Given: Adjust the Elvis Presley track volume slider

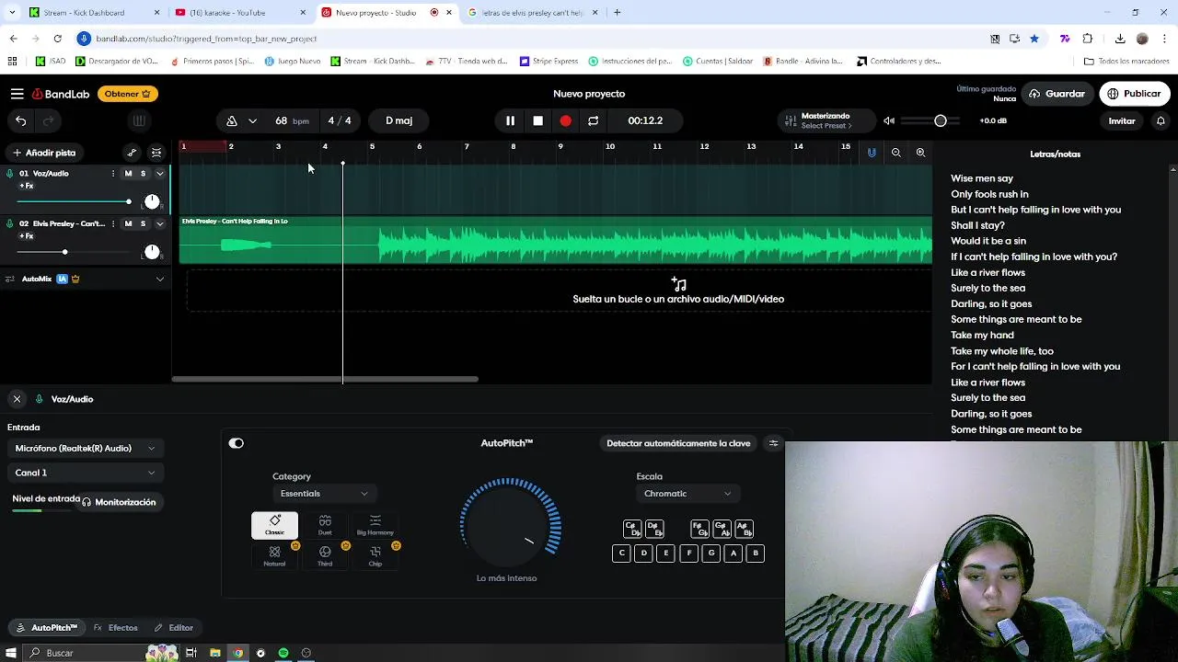Looking at the screenshot, I should tap(74, 252).
